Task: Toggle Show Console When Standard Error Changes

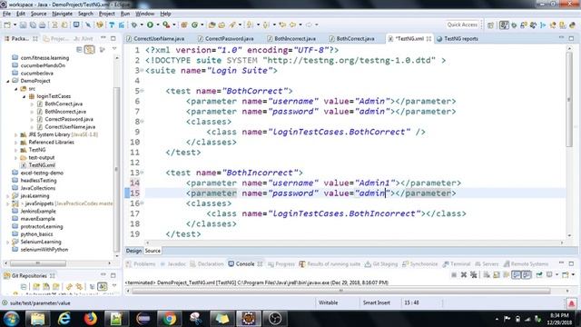Action: pyautogui.click(x=527, y=274)
